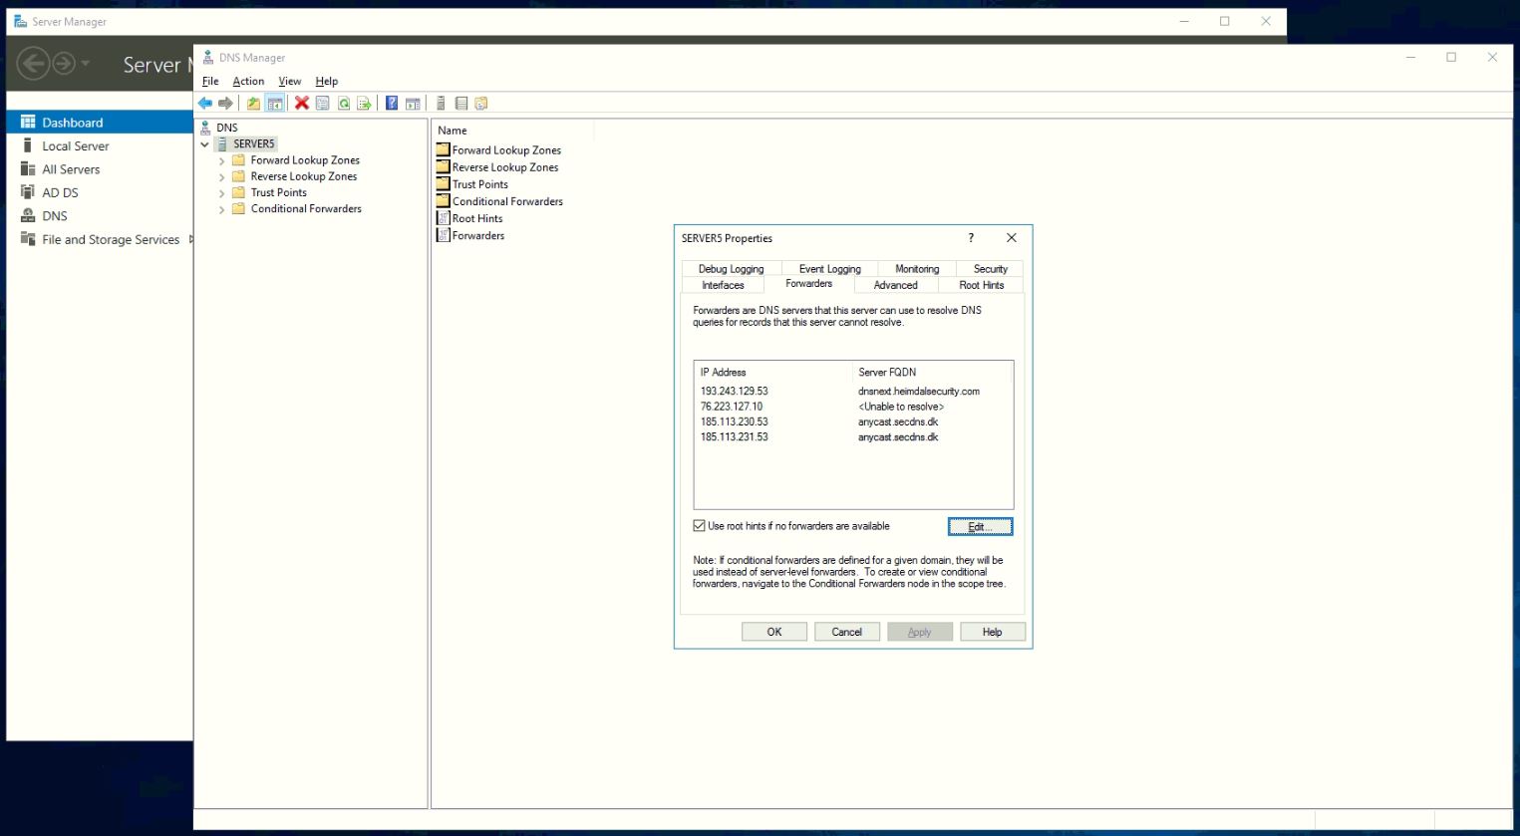
Task: Open the Action menu
Action: (x=248, y=82)
